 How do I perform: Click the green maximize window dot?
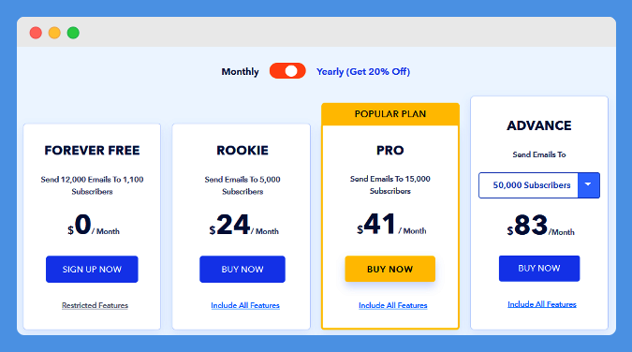73,33
